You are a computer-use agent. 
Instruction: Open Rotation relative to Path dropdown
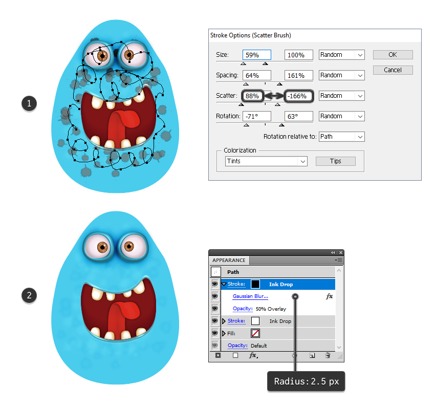tap(341, 137)
